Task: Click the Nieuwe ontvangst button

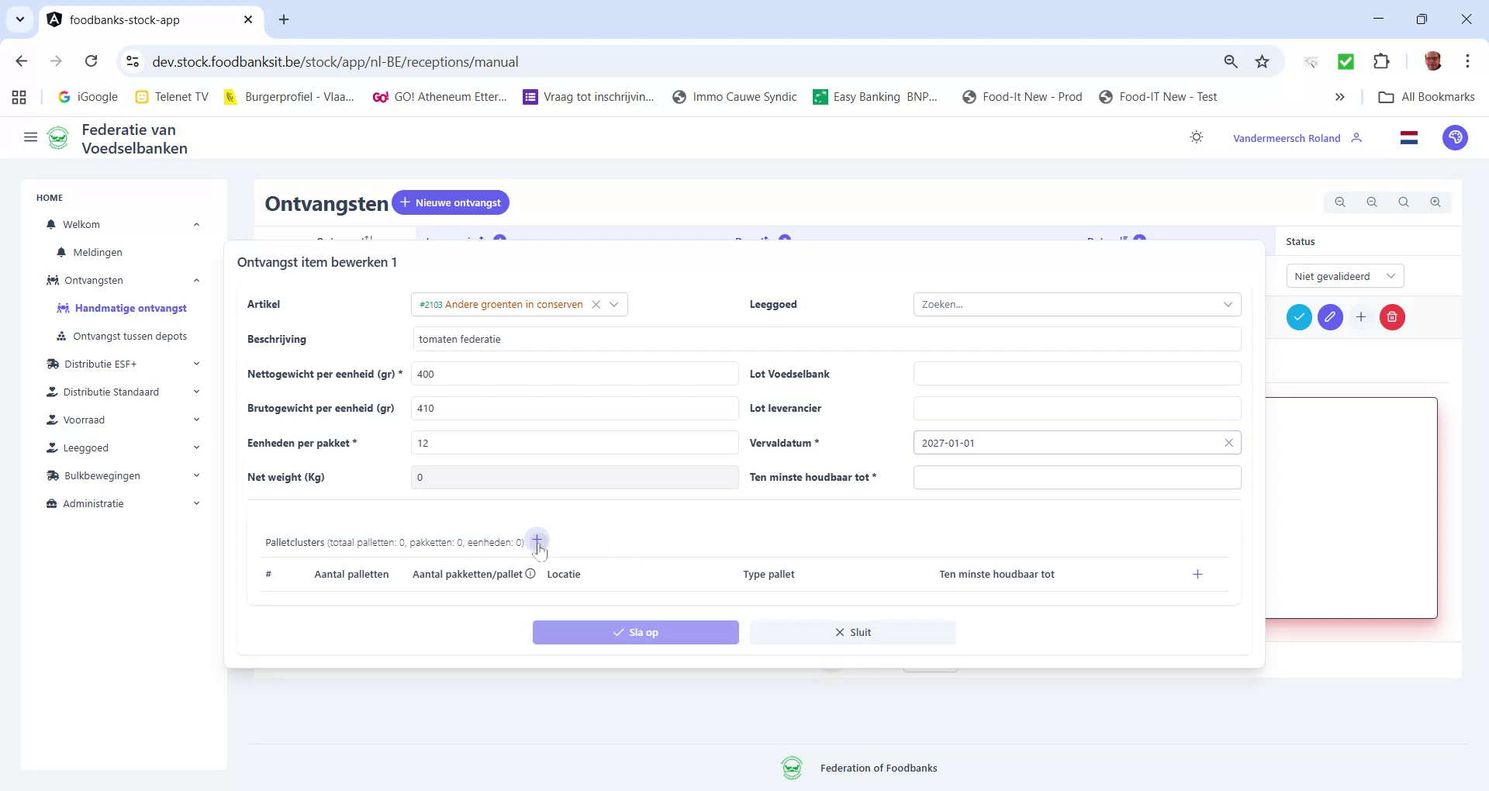Action: click(451, 202)
